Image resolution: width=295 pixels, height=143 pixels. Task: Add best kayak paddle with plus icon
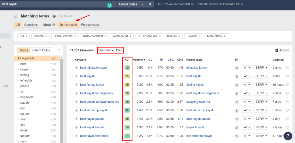pos(77,119)
